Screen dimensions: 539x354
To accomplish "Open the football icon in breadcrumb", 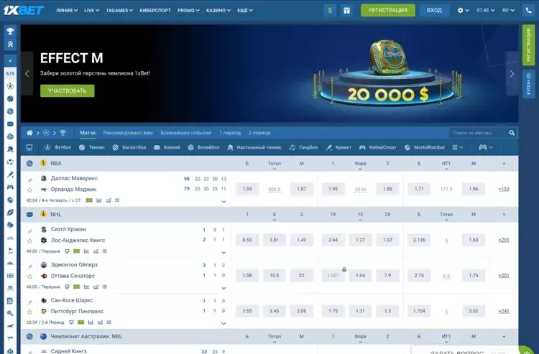I will (x=46, y=133).
